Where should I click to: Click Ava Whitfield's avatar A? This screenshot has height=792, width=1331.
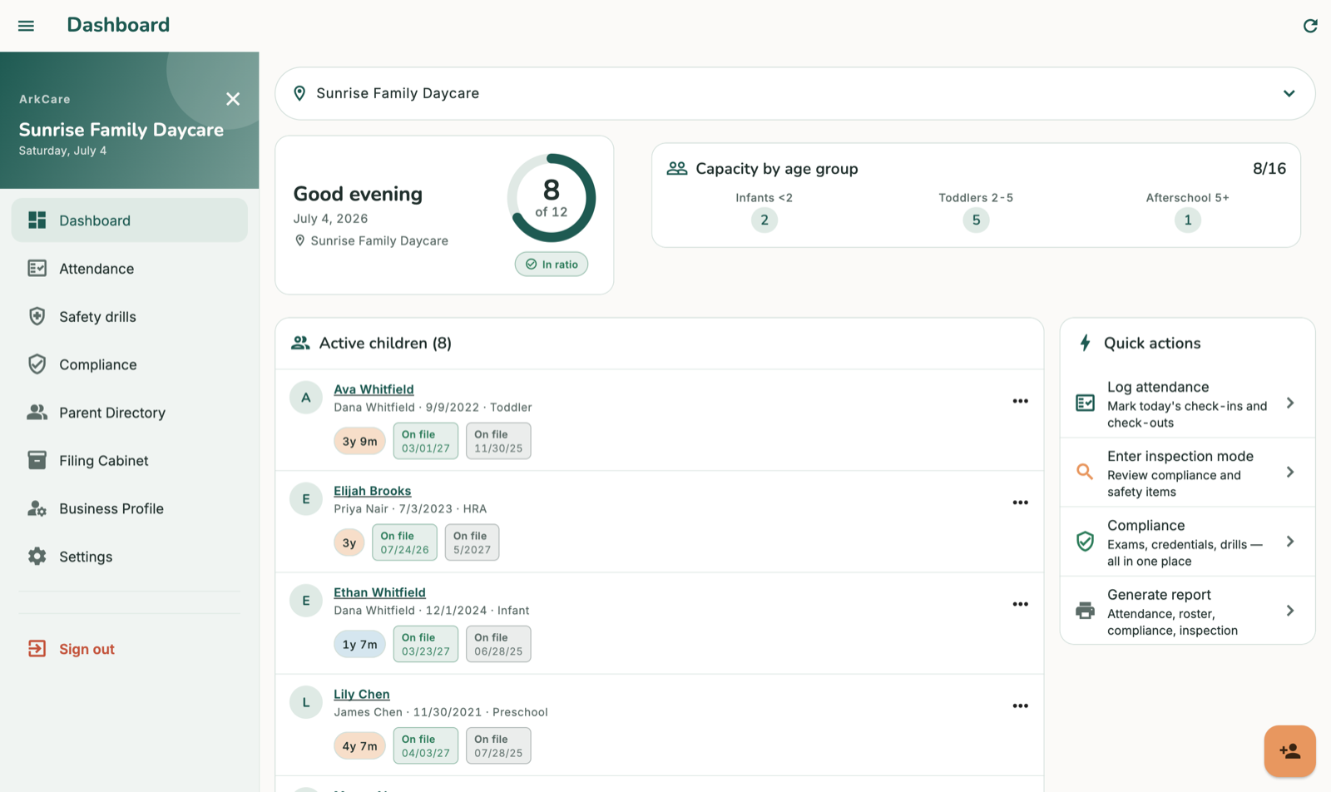[306, 398]
